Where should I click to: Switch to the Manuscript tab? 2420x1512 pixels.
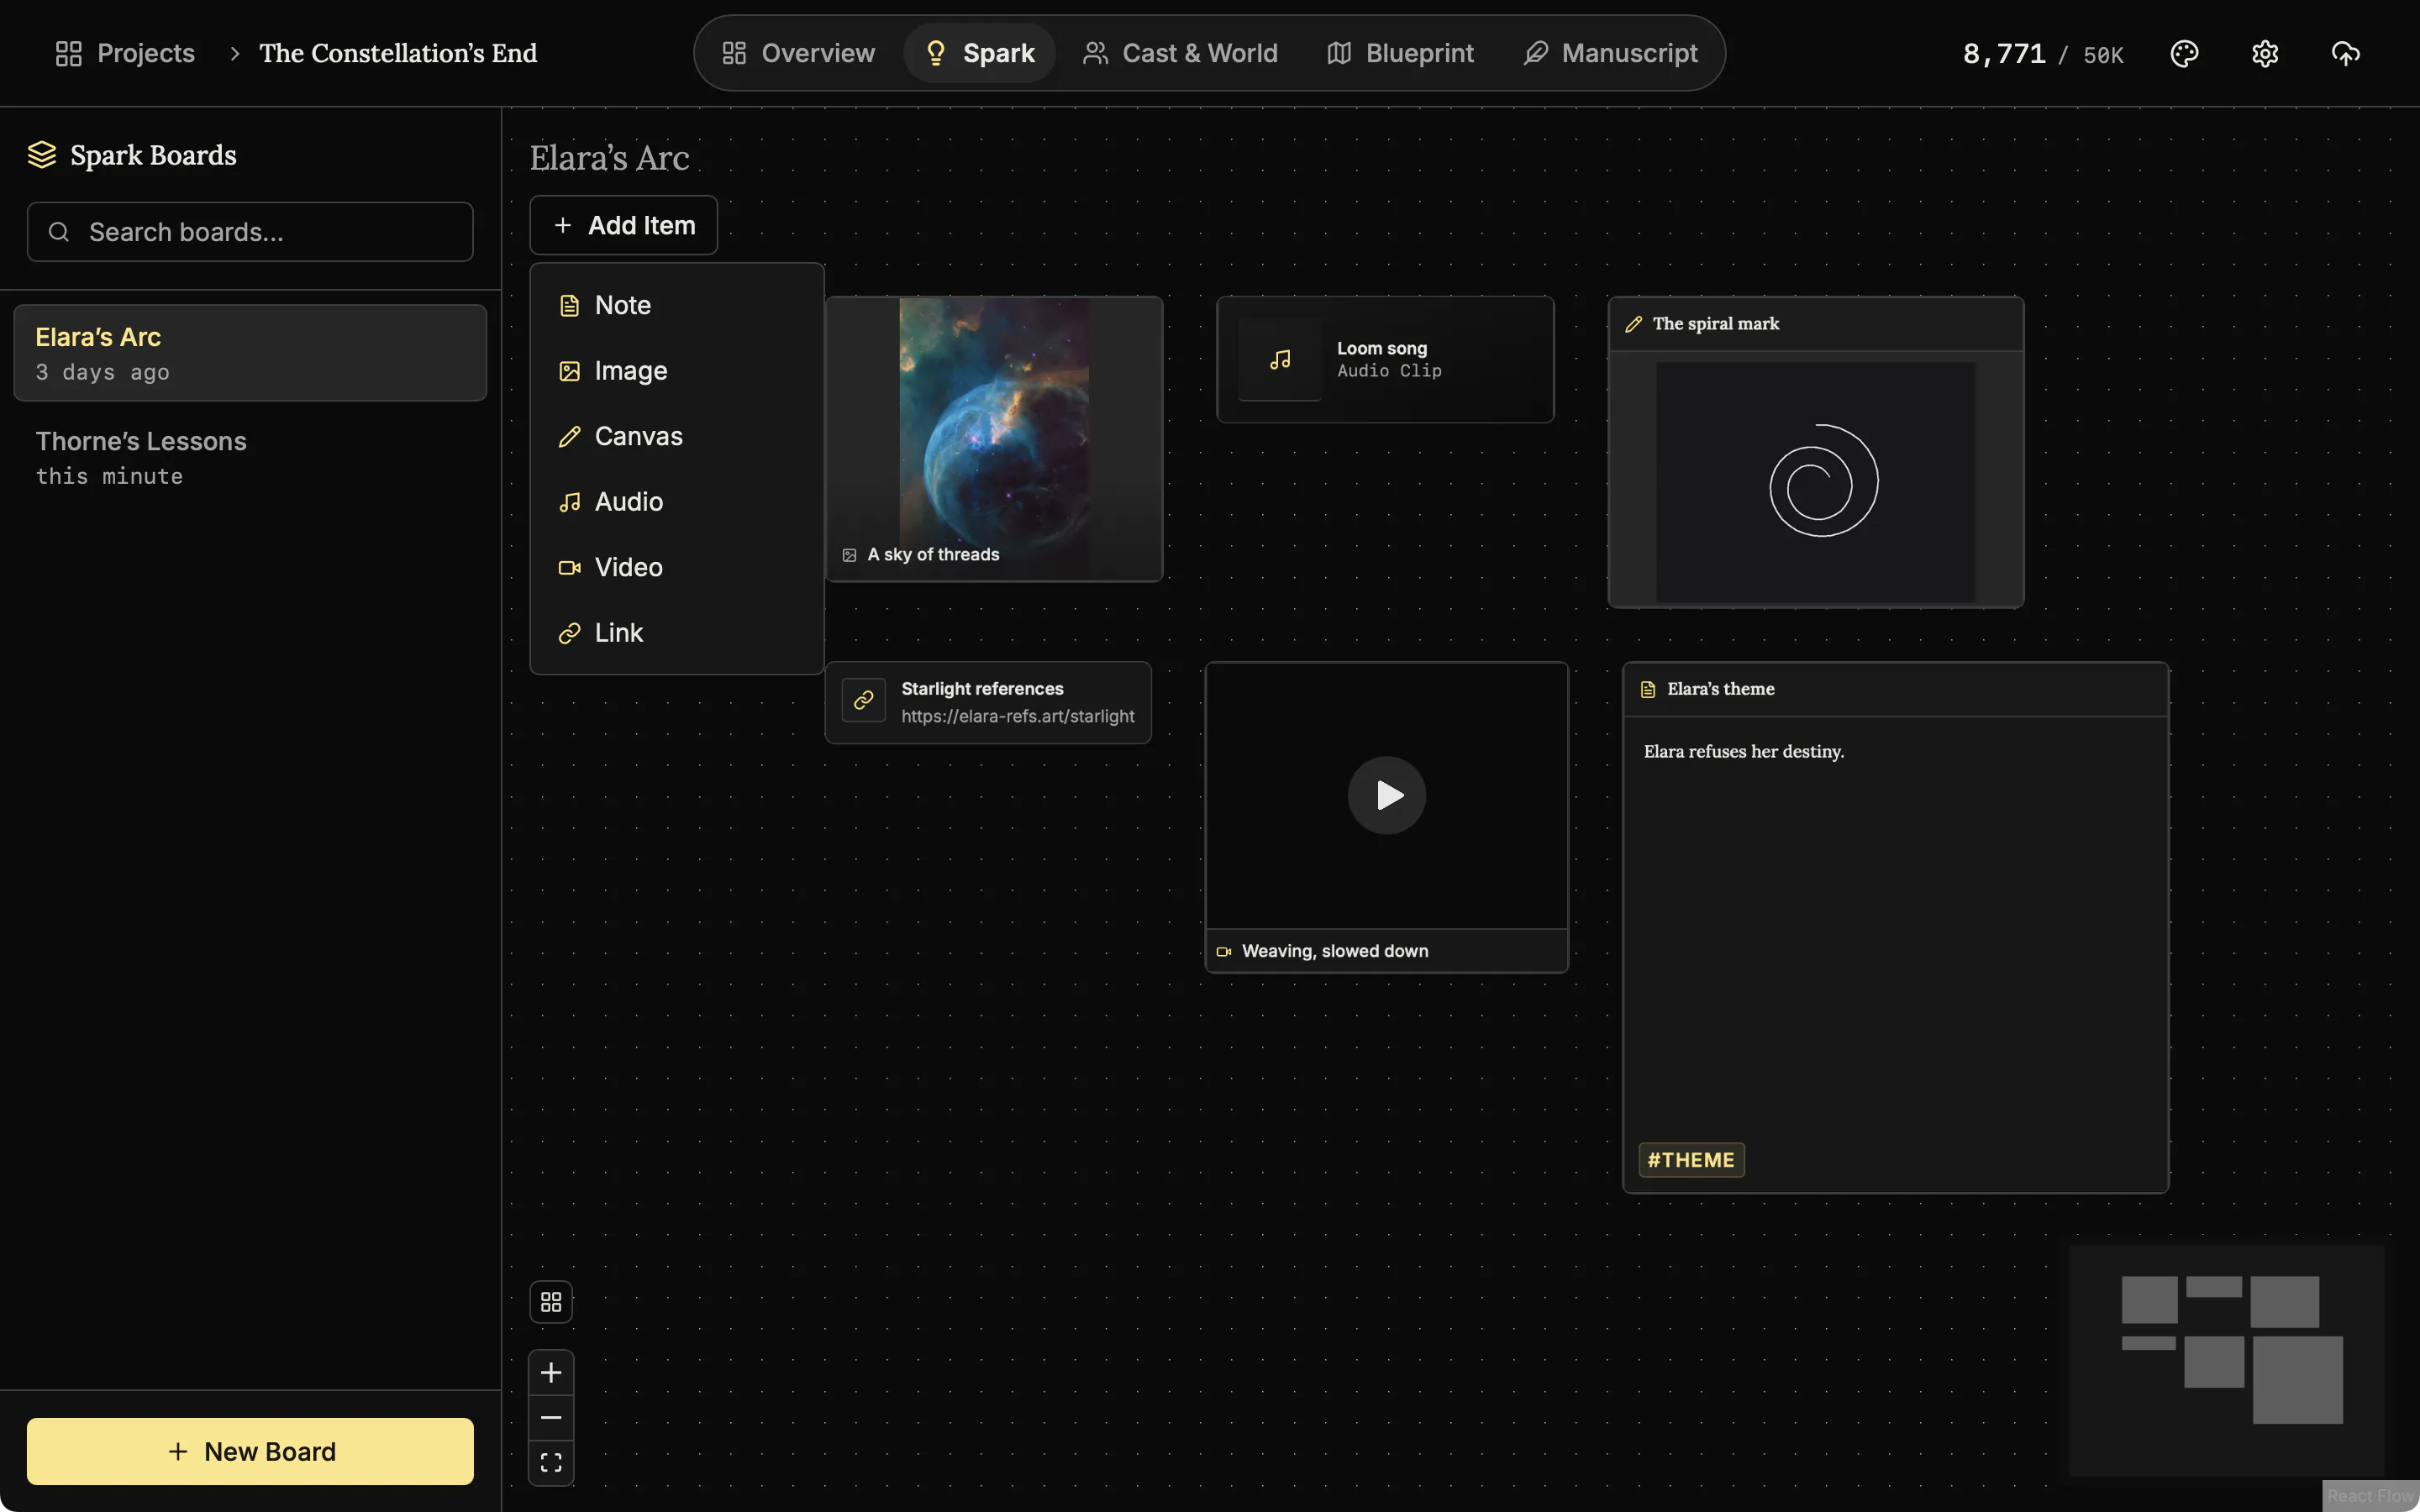[1610, 53]
